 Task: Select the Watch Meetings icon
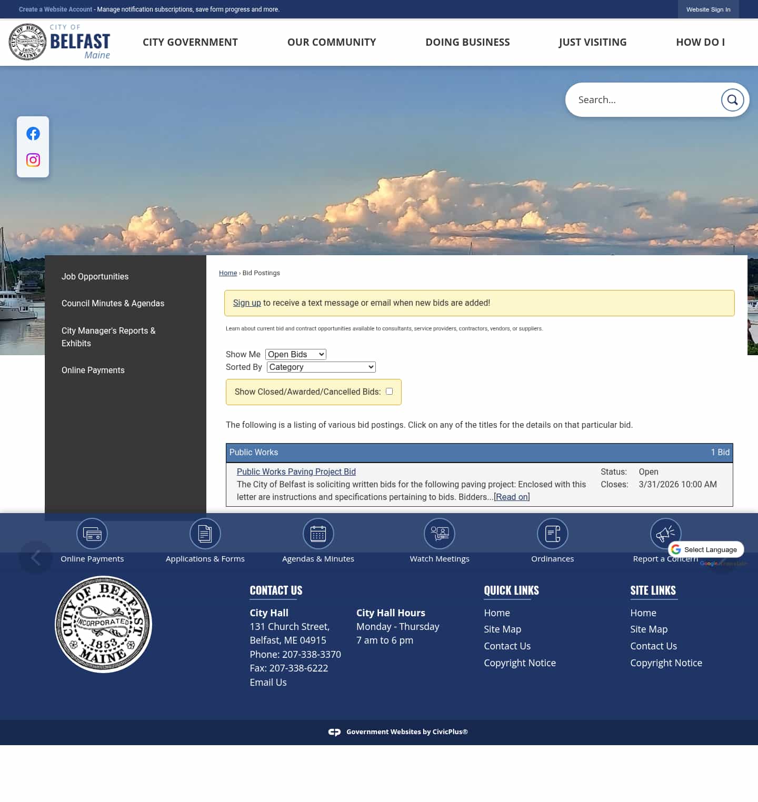[x=439, y=533]
